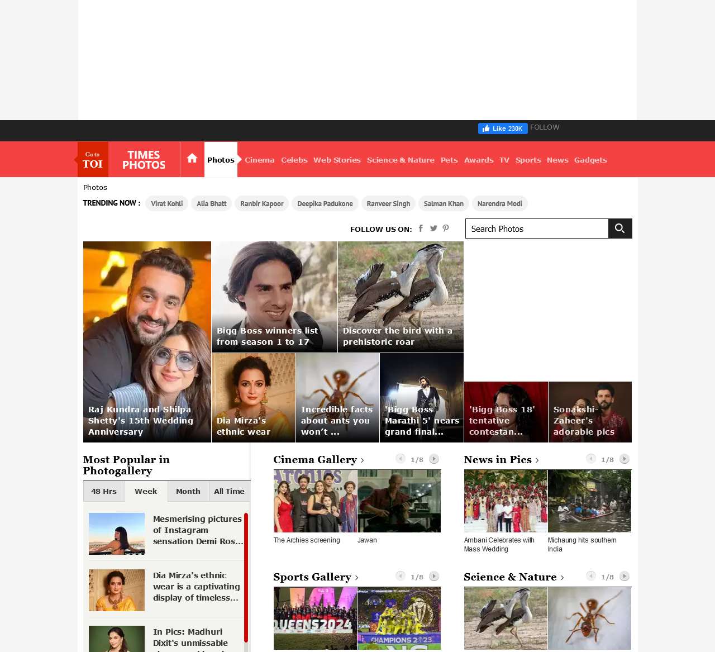The height and width of the screenshot is (652, 715).
Task: Open the Awards menu item
Action: click(479, 160)
